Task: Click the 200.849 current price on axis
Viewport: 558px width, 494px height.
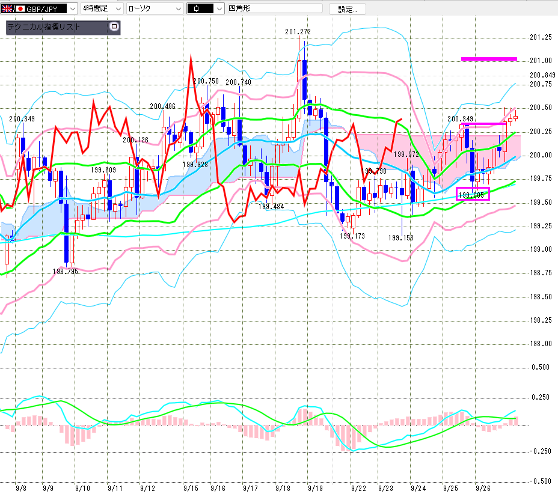Action: coord(541,75)
